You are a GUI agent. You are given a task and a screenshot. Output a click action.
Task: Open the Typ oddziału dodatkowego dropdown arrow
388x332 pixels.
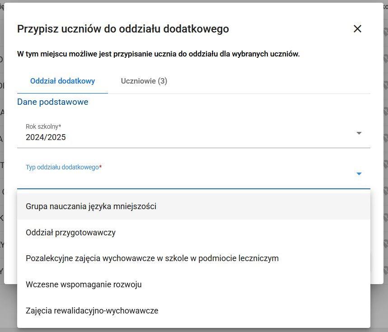click(x=359, y=173)
